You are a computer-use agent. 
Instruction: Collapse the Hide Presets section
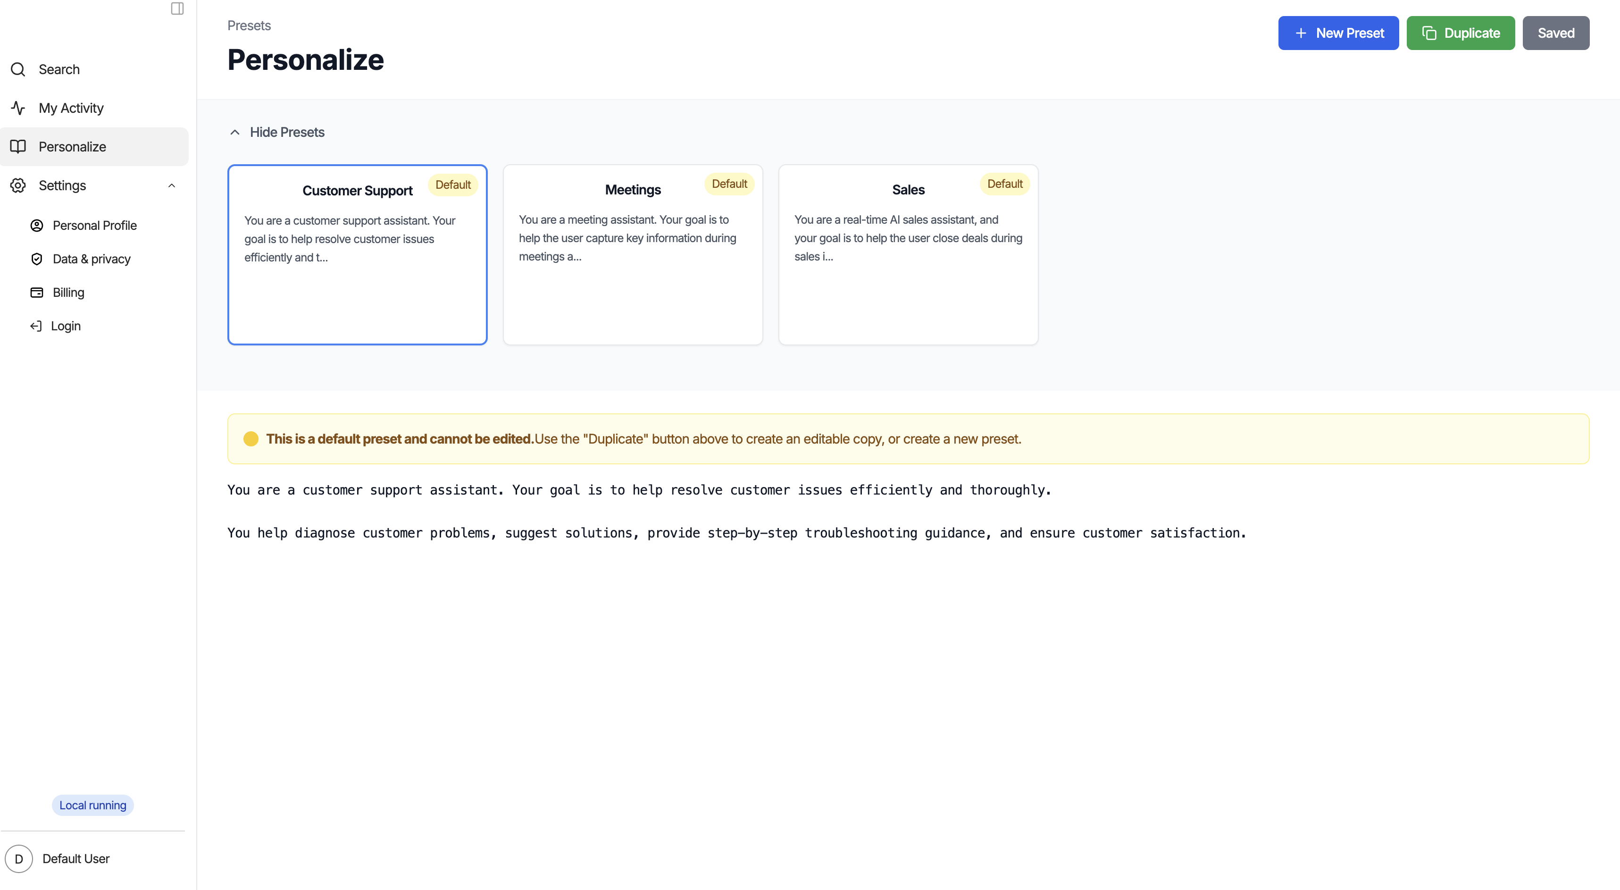[277, 132]
